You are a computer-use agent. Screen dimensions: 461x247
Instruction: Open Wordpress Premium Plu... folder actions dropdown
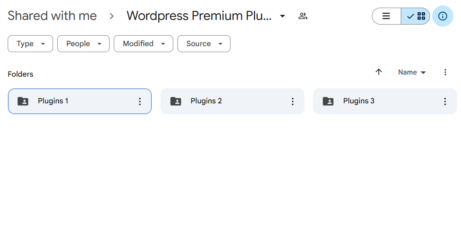(283, 16)
